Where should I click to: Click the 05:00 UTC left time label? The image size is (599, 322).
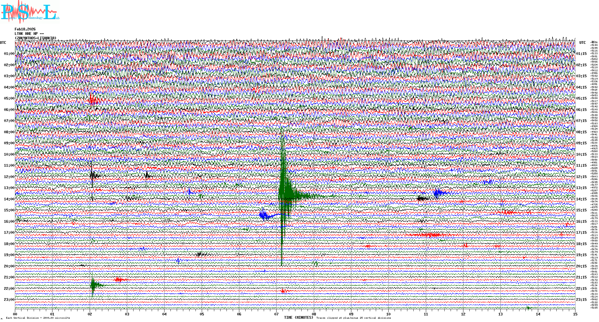pos(9,98)
